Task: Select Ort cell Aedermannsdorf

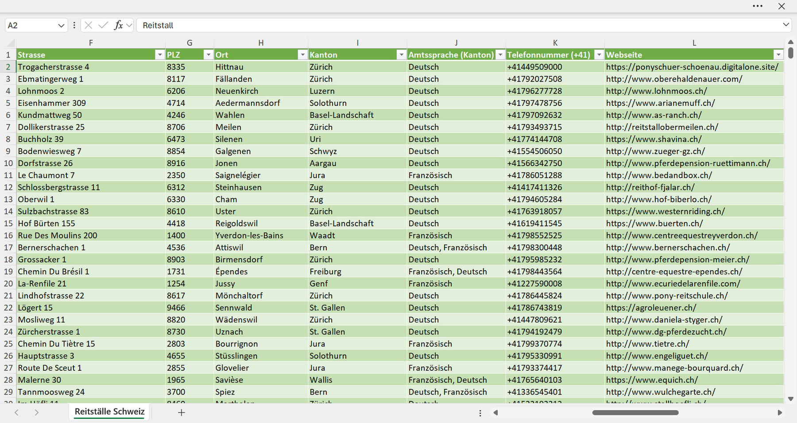Action: pyautogui.click(x=261, y=103)
